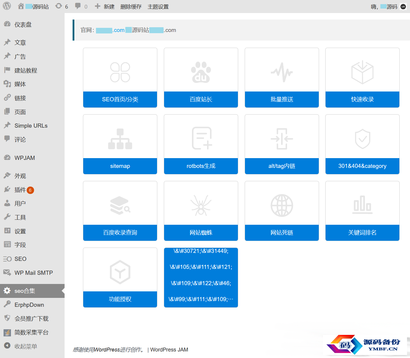Click the media icon in sidebar
This screenshot has height=358, width=410.
[7, 84]
